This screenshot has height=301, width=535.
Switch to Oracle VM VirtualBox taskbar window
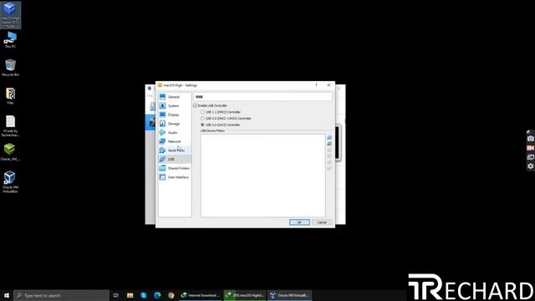tap(290, 295)
